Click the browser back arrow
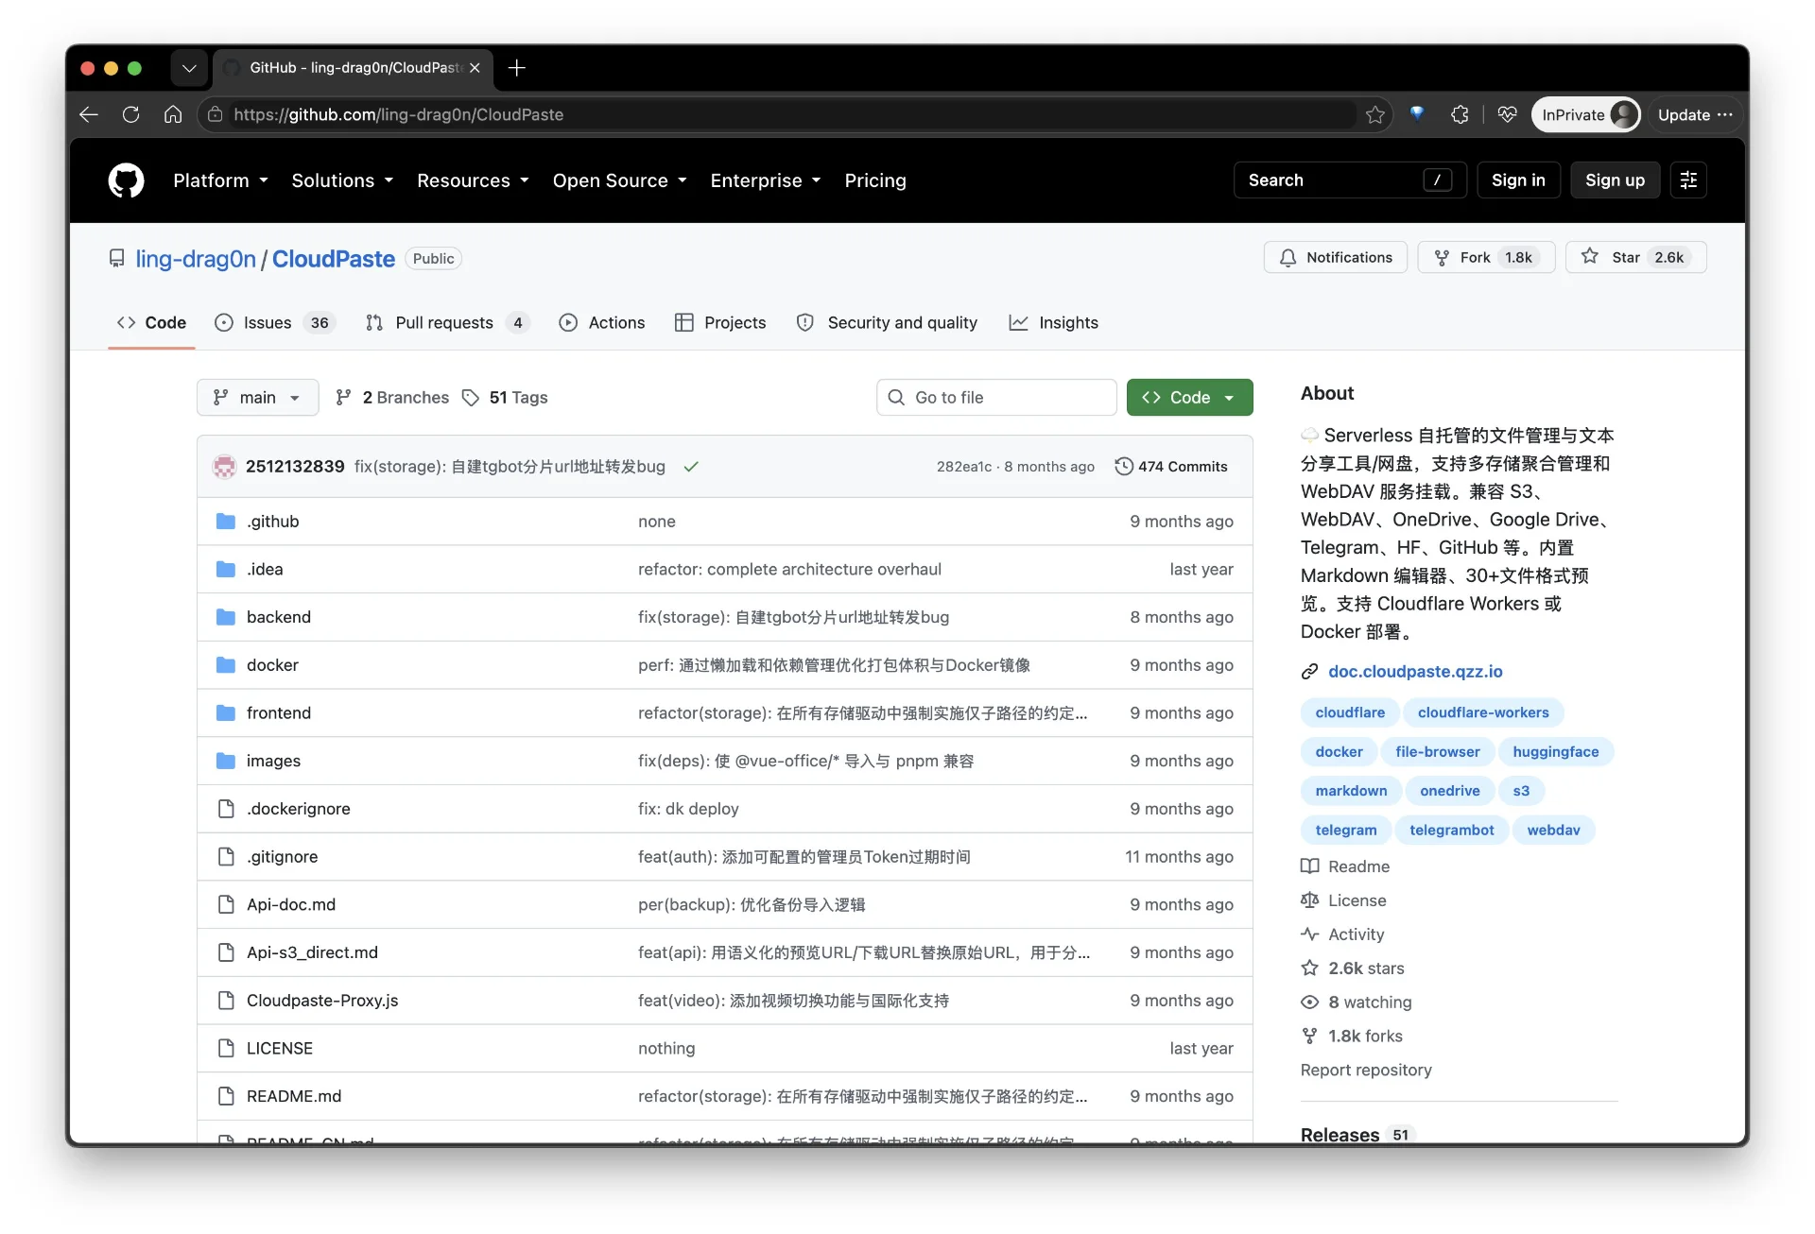This screenshot has height=1234, width=1815. tap(89, 114)
